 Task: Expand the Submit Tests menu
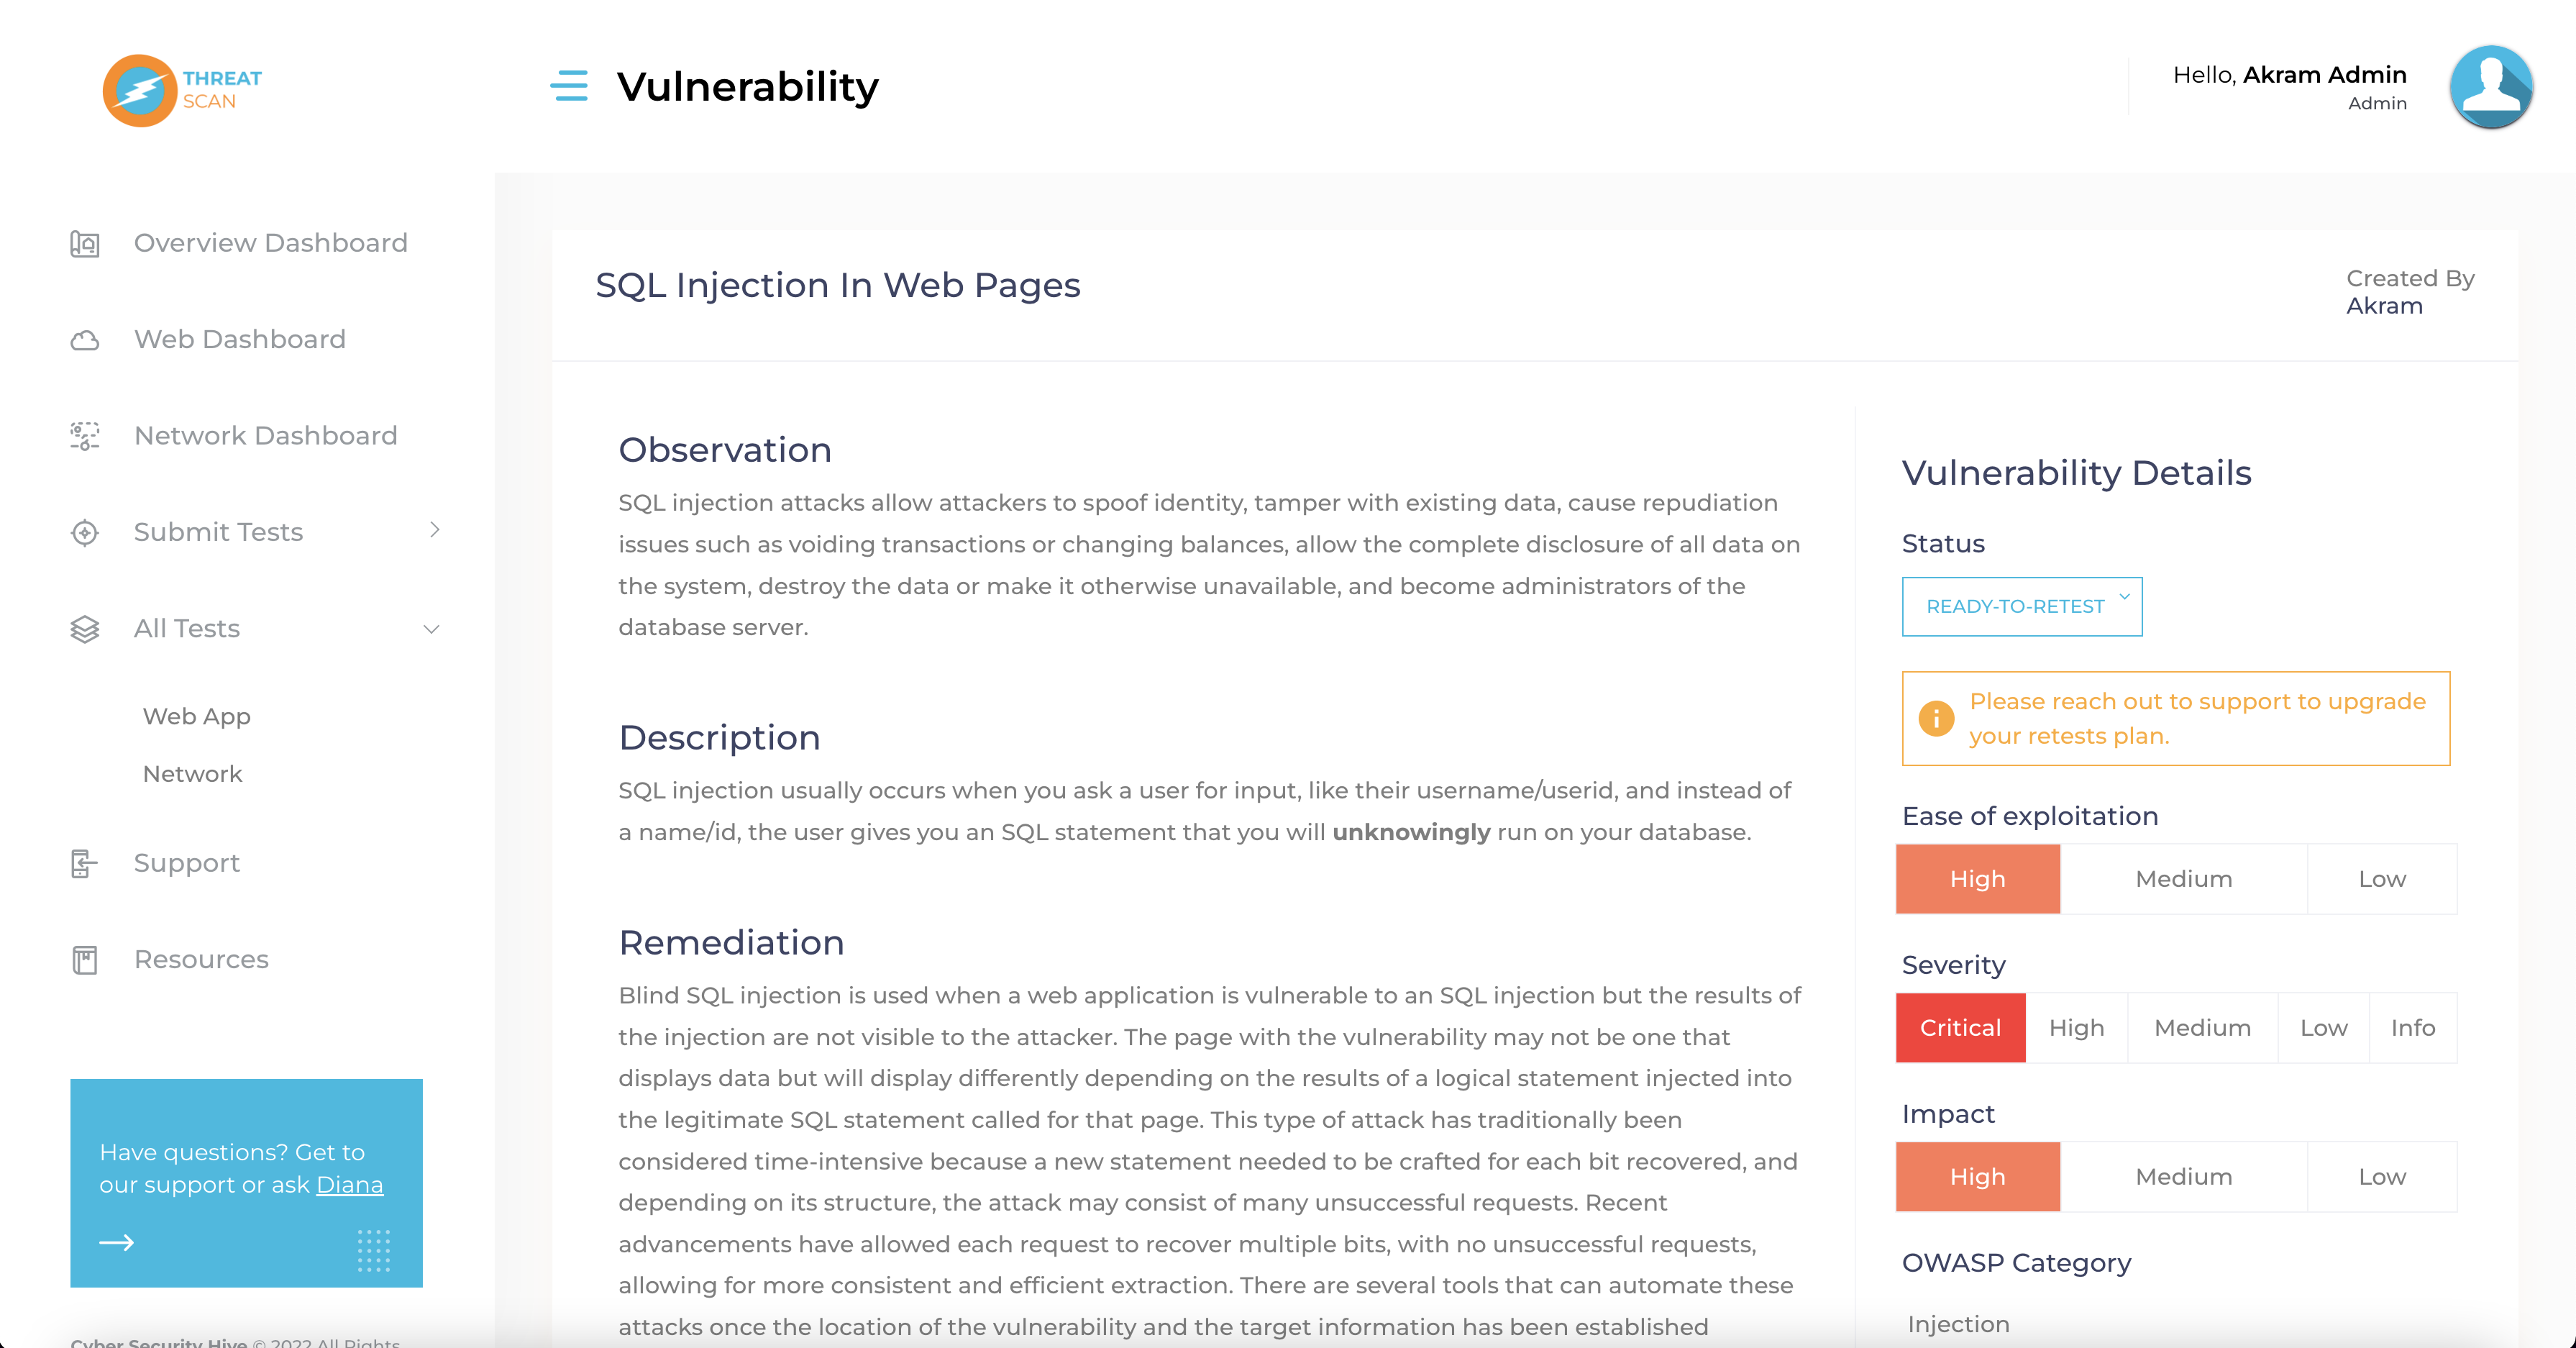coord(434,531)
